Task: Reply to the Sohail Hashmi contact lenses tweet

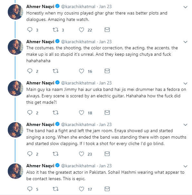Action: [x=30, y=189]
